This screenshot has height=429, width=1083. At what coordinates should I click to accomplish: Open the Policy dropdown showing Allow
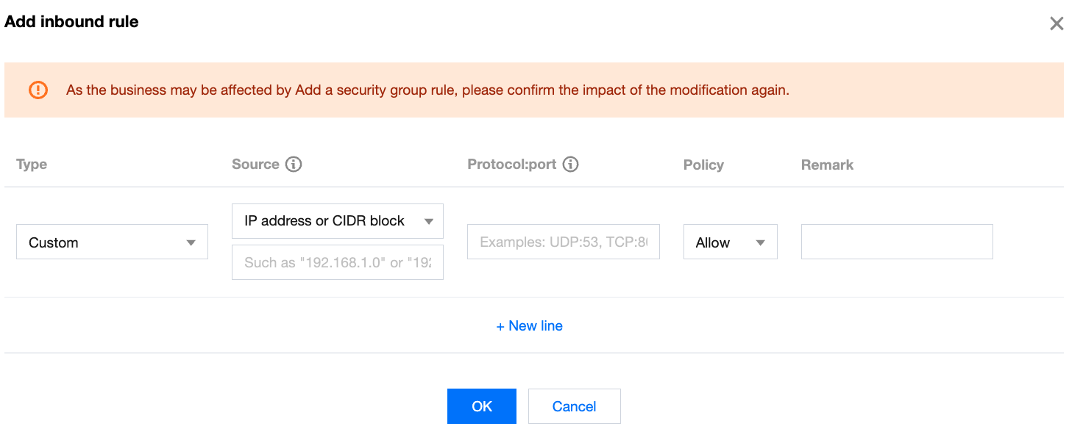click(x=730, y=241)
